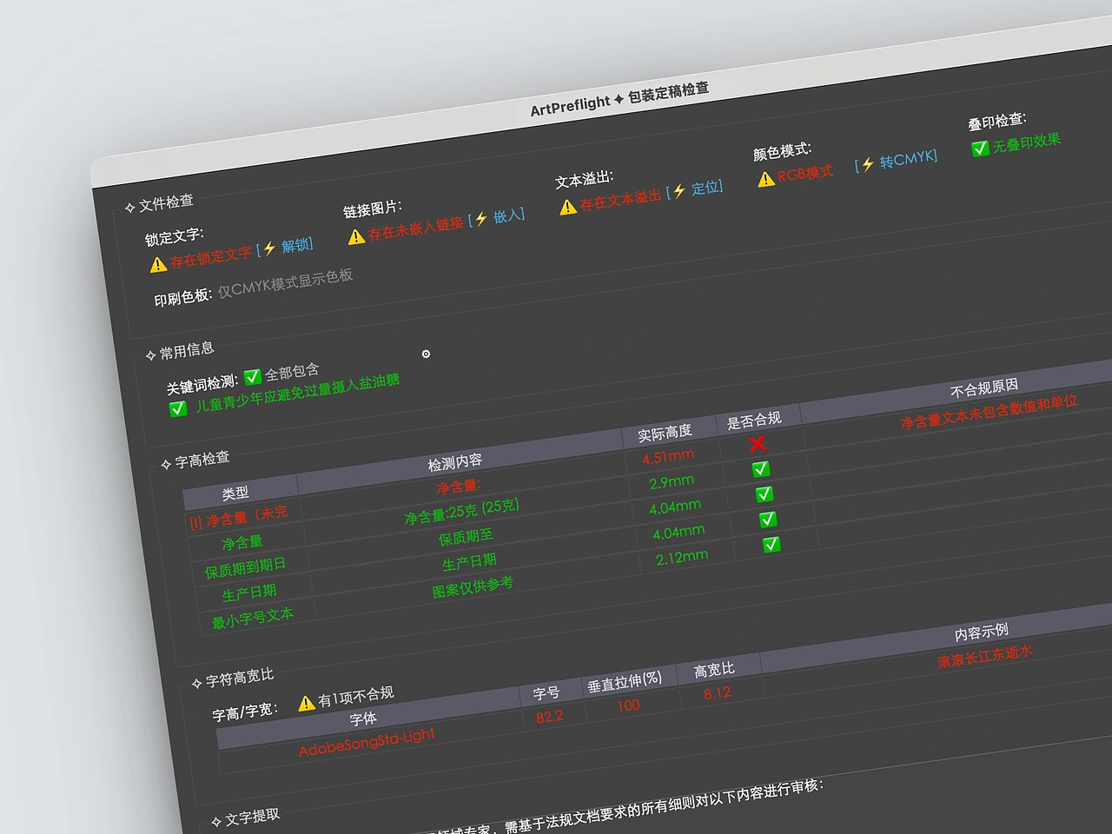Click the warning icon next to 存在未嵌入链接
Screen dimensions: 1112x834
pyautogui.click(x=356, y=237)
